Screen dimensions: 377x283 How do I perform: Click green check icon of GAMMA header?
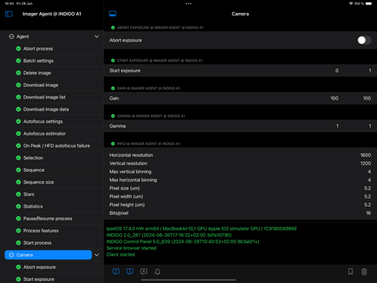(x=113, y=116)
